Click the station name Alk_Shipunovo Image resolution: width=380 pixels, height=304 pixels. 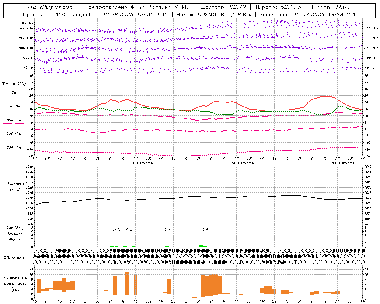49,7
